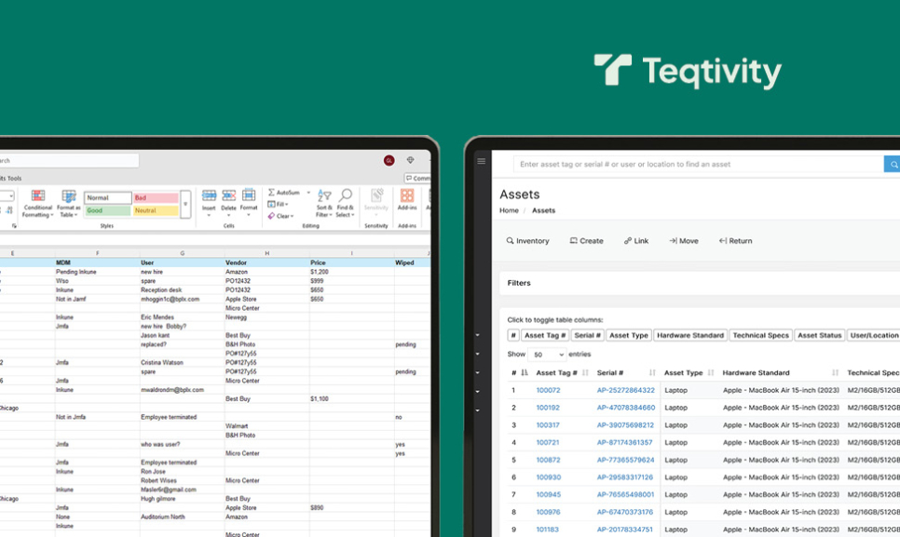The image size is (900, 537).
Task: Click the Inventory menu item
Action: [x=527, y=241]
